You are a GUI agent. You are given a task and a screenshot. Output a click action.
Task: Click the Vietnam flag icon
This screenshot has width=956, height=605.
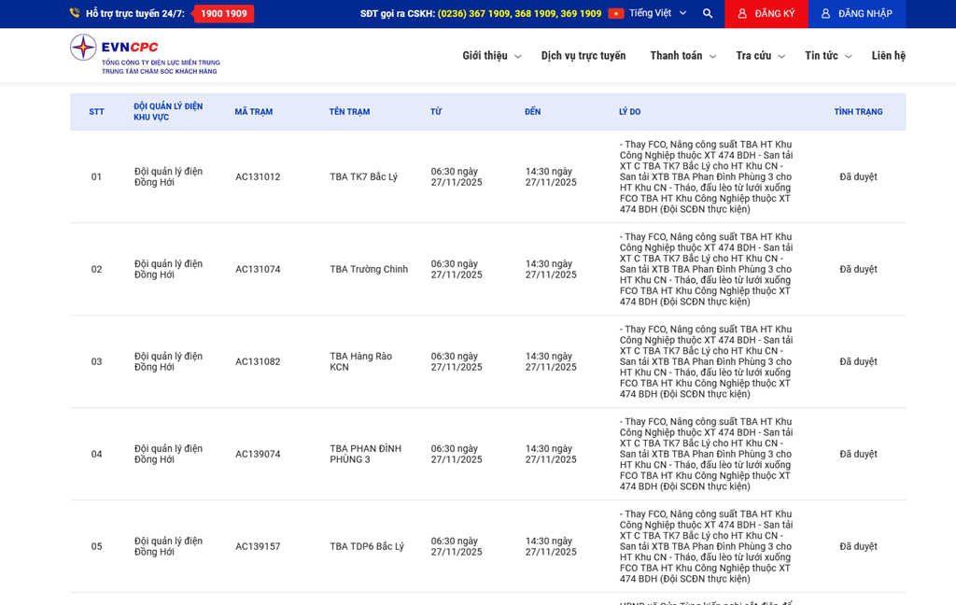(x=616, y=14)
